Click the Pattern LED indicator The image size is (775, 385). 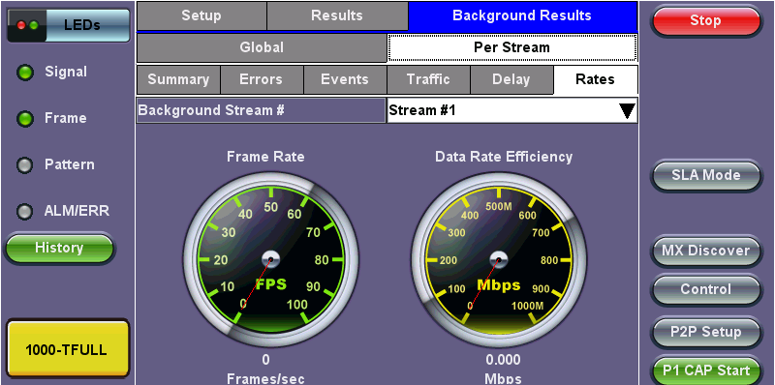24,165
